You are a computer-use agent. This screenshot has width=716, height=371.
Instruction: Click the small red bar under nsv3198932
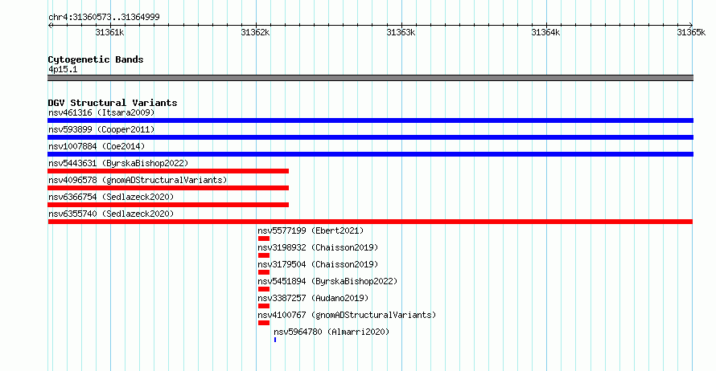[x=264, y=255]
